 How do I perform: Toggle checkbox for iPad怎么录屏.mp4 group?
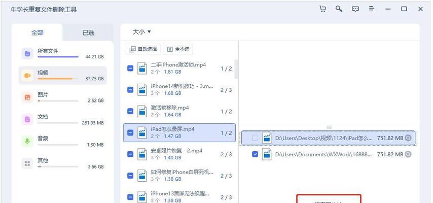pos(130,133)
